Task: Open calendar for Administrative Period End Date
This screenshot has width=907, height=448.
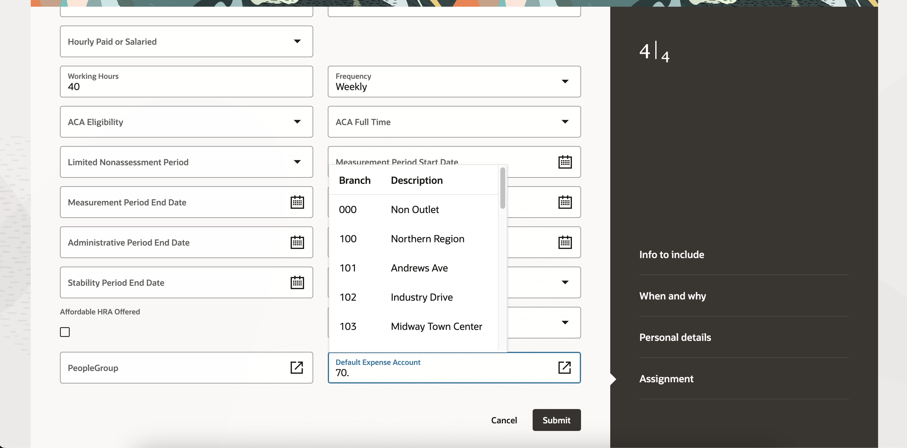Action: click(x=297, y=242)
